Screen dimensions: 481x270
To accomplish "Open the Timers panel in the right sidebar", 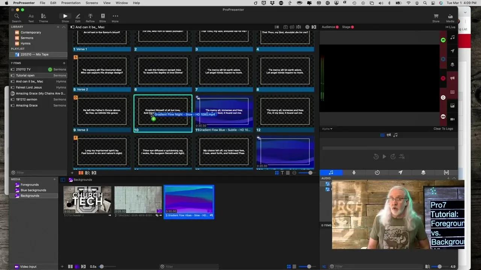I will (x=377, y=172).
